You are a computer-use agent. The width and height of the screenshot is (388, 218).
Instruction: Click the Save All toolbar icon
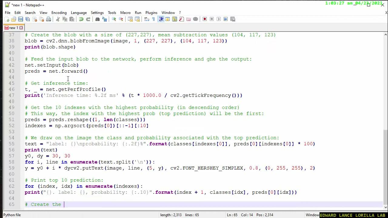pyautogui.click(x=28, y=19)
